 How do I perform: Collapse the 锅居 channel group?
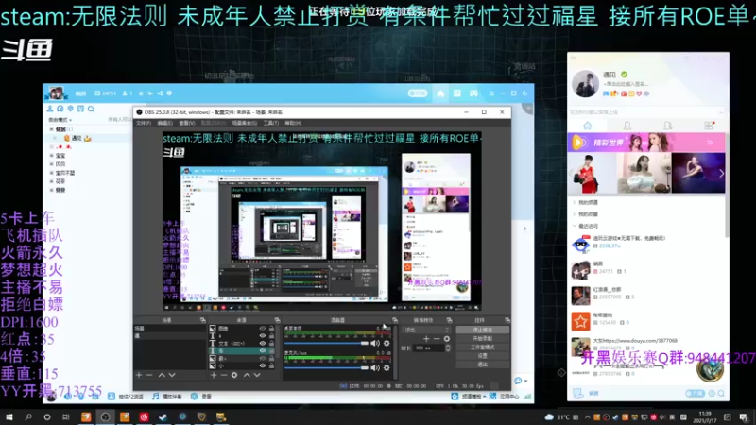coord(52,129)
